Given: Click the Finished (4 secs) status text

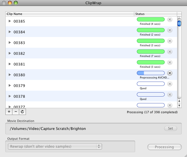Looking at the screenshot, I should click(x=150, y=24).
